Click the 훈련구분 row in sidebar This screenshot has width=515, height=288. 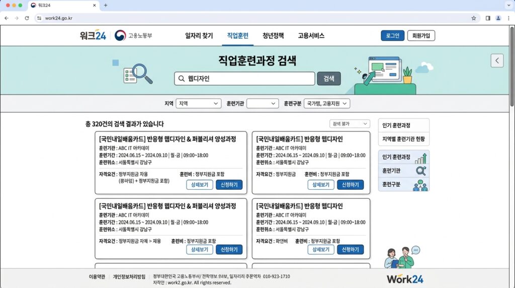pos(404,184)
